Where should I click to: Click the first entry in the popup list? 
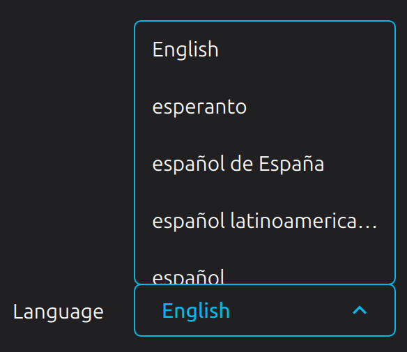265,49
